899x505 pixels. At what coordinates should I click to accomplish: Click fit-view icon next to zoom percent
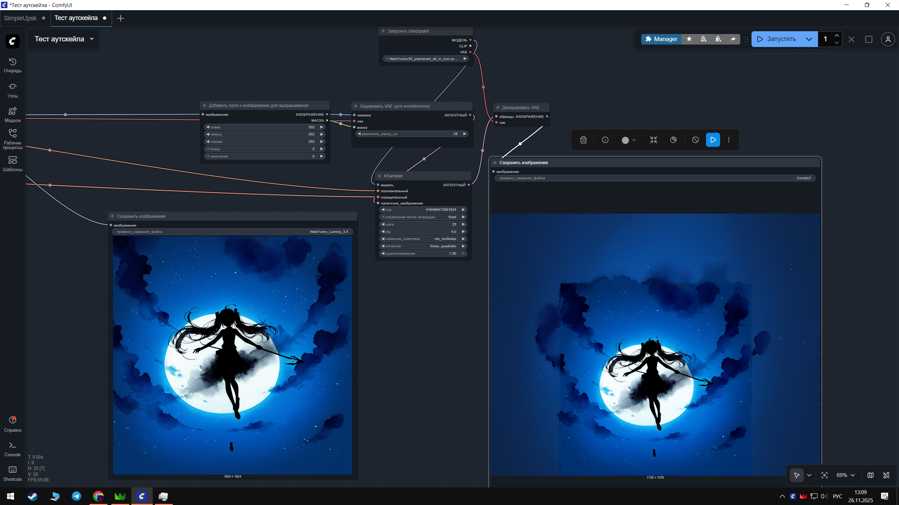[825, 475]
